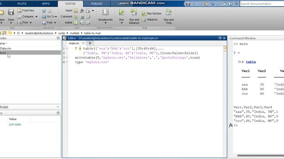Open the Editor panel actions menu

pos(220,38)
